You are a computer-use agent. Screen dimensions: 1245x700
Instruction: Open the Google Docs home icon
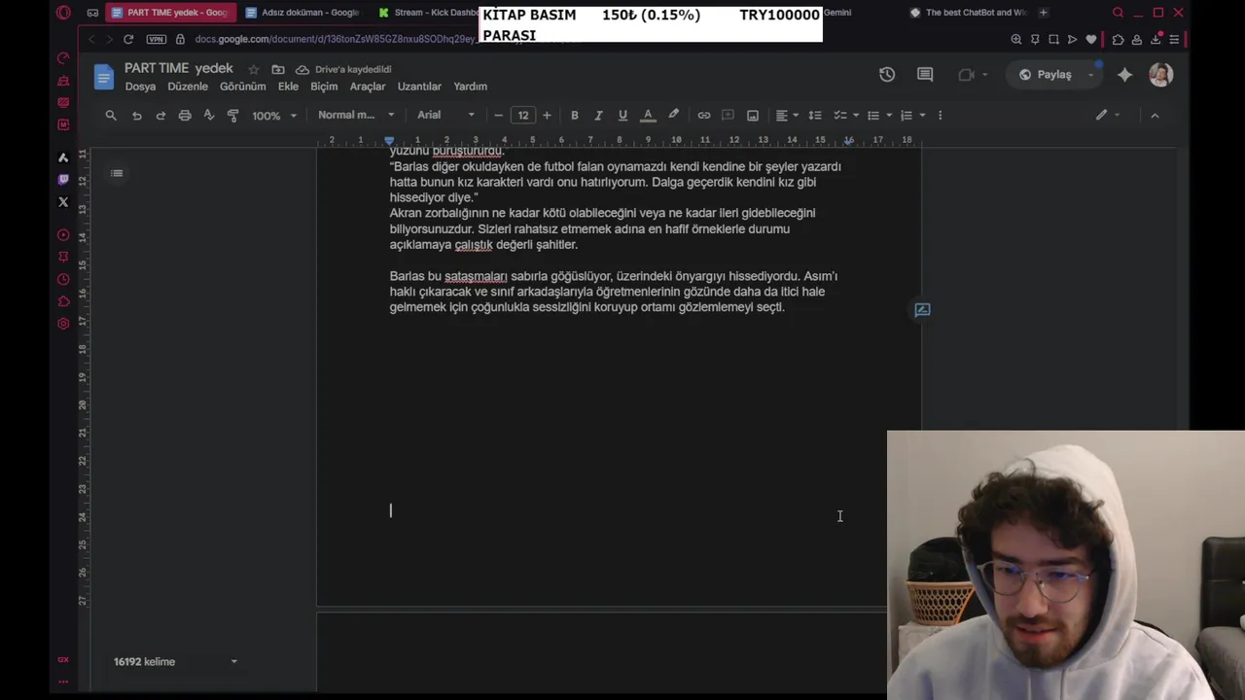pyautogui.click(x=103, y=77)
